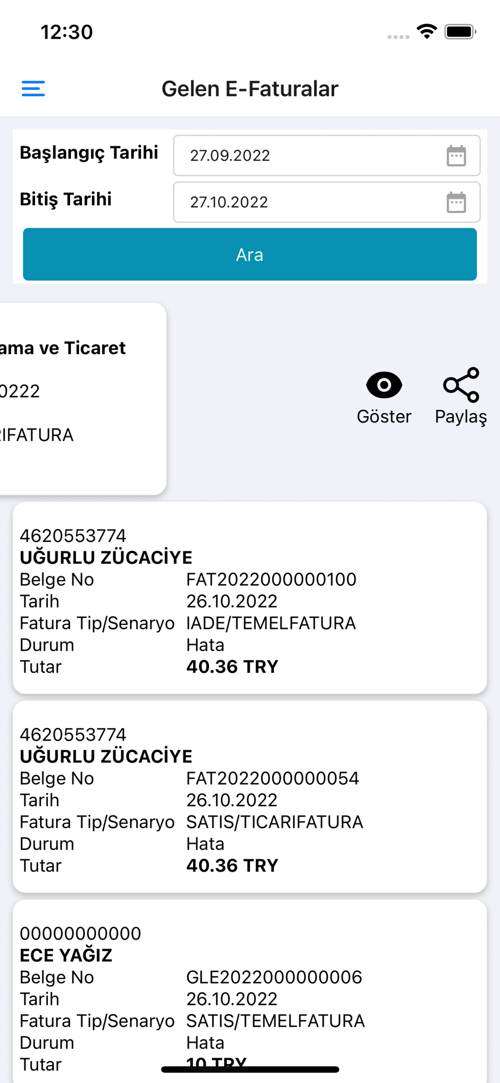Tap the Paylaş share icon
The width and height of the screenshot is (500, 1083).
[461, 385]
